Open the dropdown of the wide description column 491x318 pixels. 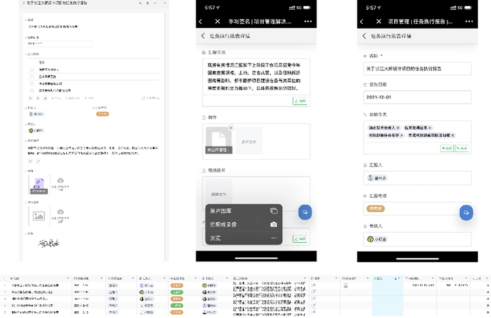[305, 278]
